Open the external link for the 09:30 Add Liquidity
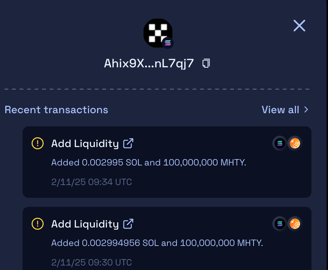Viewport: 328px width, 270px height. [x=129, y=224]
